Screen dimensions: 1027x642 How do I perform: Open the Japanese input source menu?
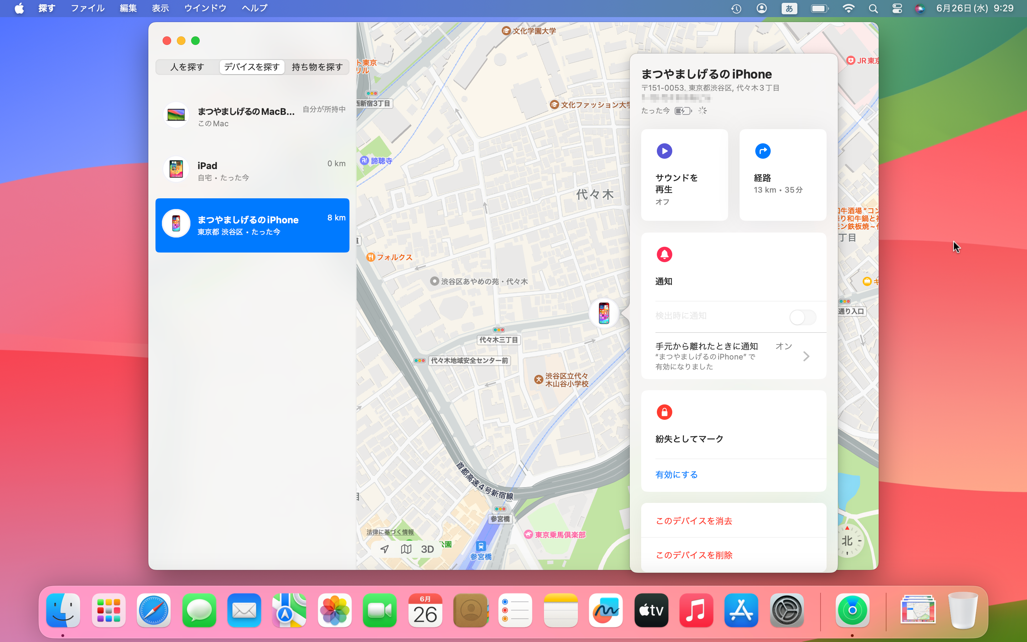[789, 9]
